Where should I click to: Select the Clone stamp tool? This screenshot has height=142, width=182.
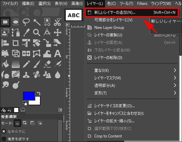[x=26, y=75]
